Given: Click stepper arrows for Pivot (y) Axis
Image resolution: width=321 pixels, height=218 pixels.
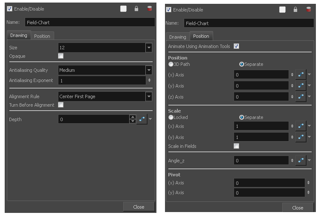Looking at the screenshot, I should coord(308,192).
